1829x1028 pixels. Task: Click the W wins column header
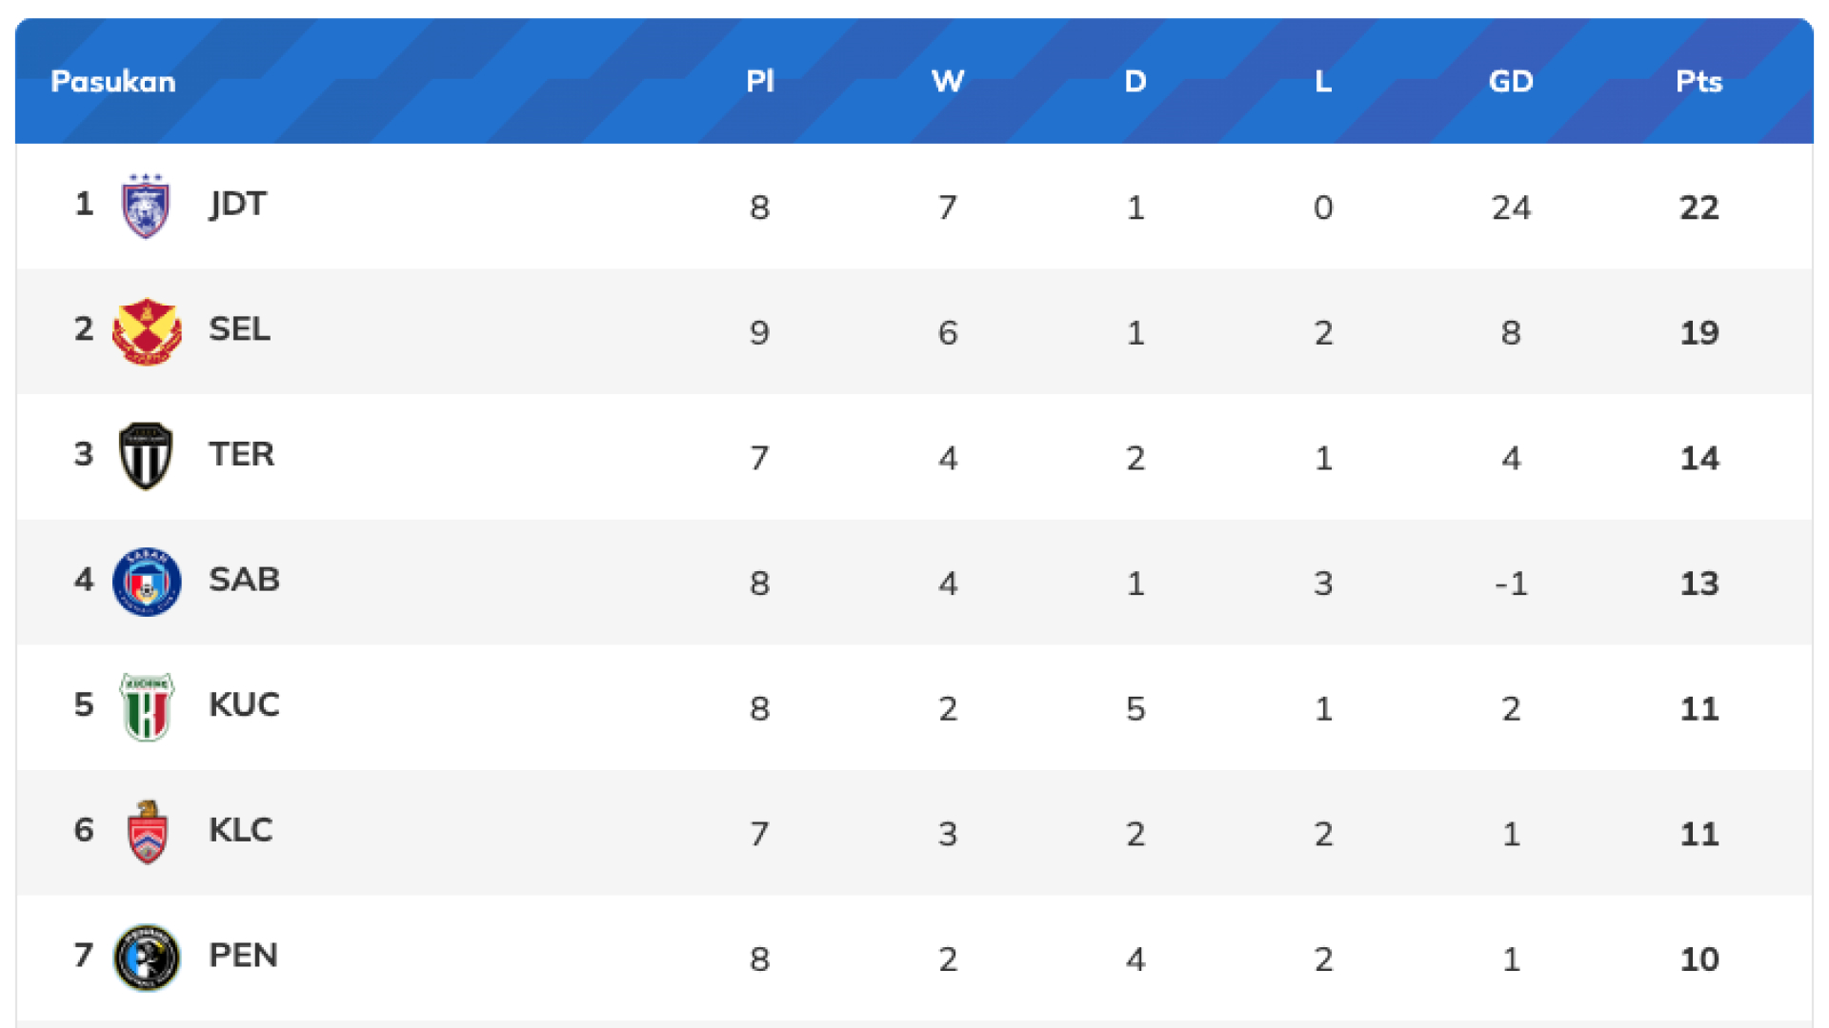947,82
